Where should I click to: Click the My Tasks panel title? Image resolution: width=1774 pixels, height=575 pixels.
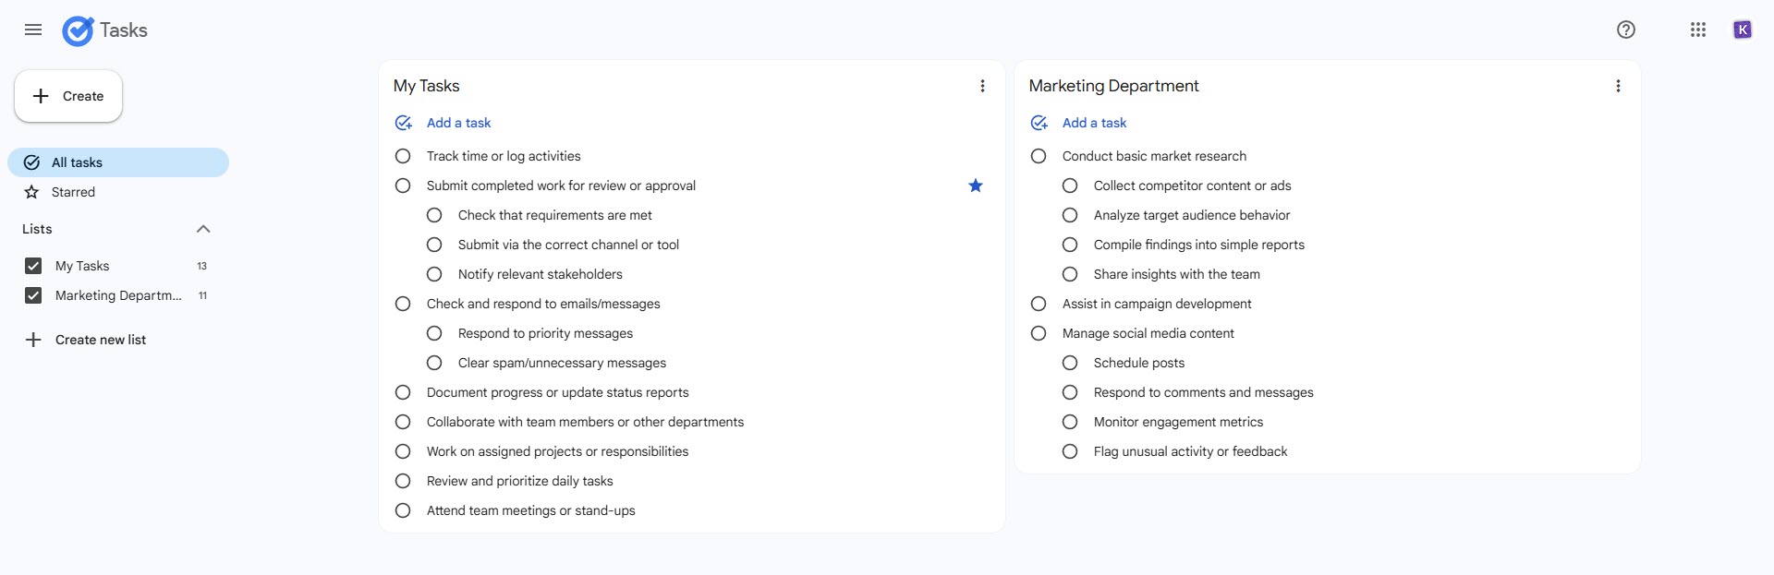point(426,86)
